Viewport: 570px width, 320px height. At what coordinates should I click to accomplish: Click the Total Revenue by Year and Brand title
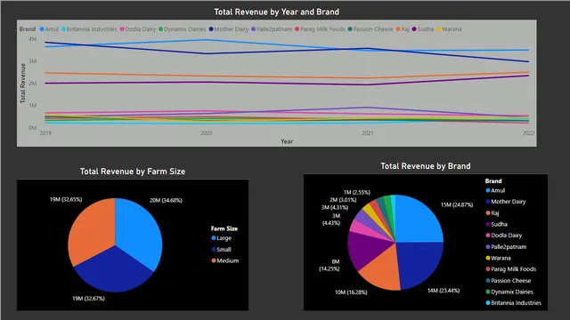pyautogui.click(x=277, y=12)
